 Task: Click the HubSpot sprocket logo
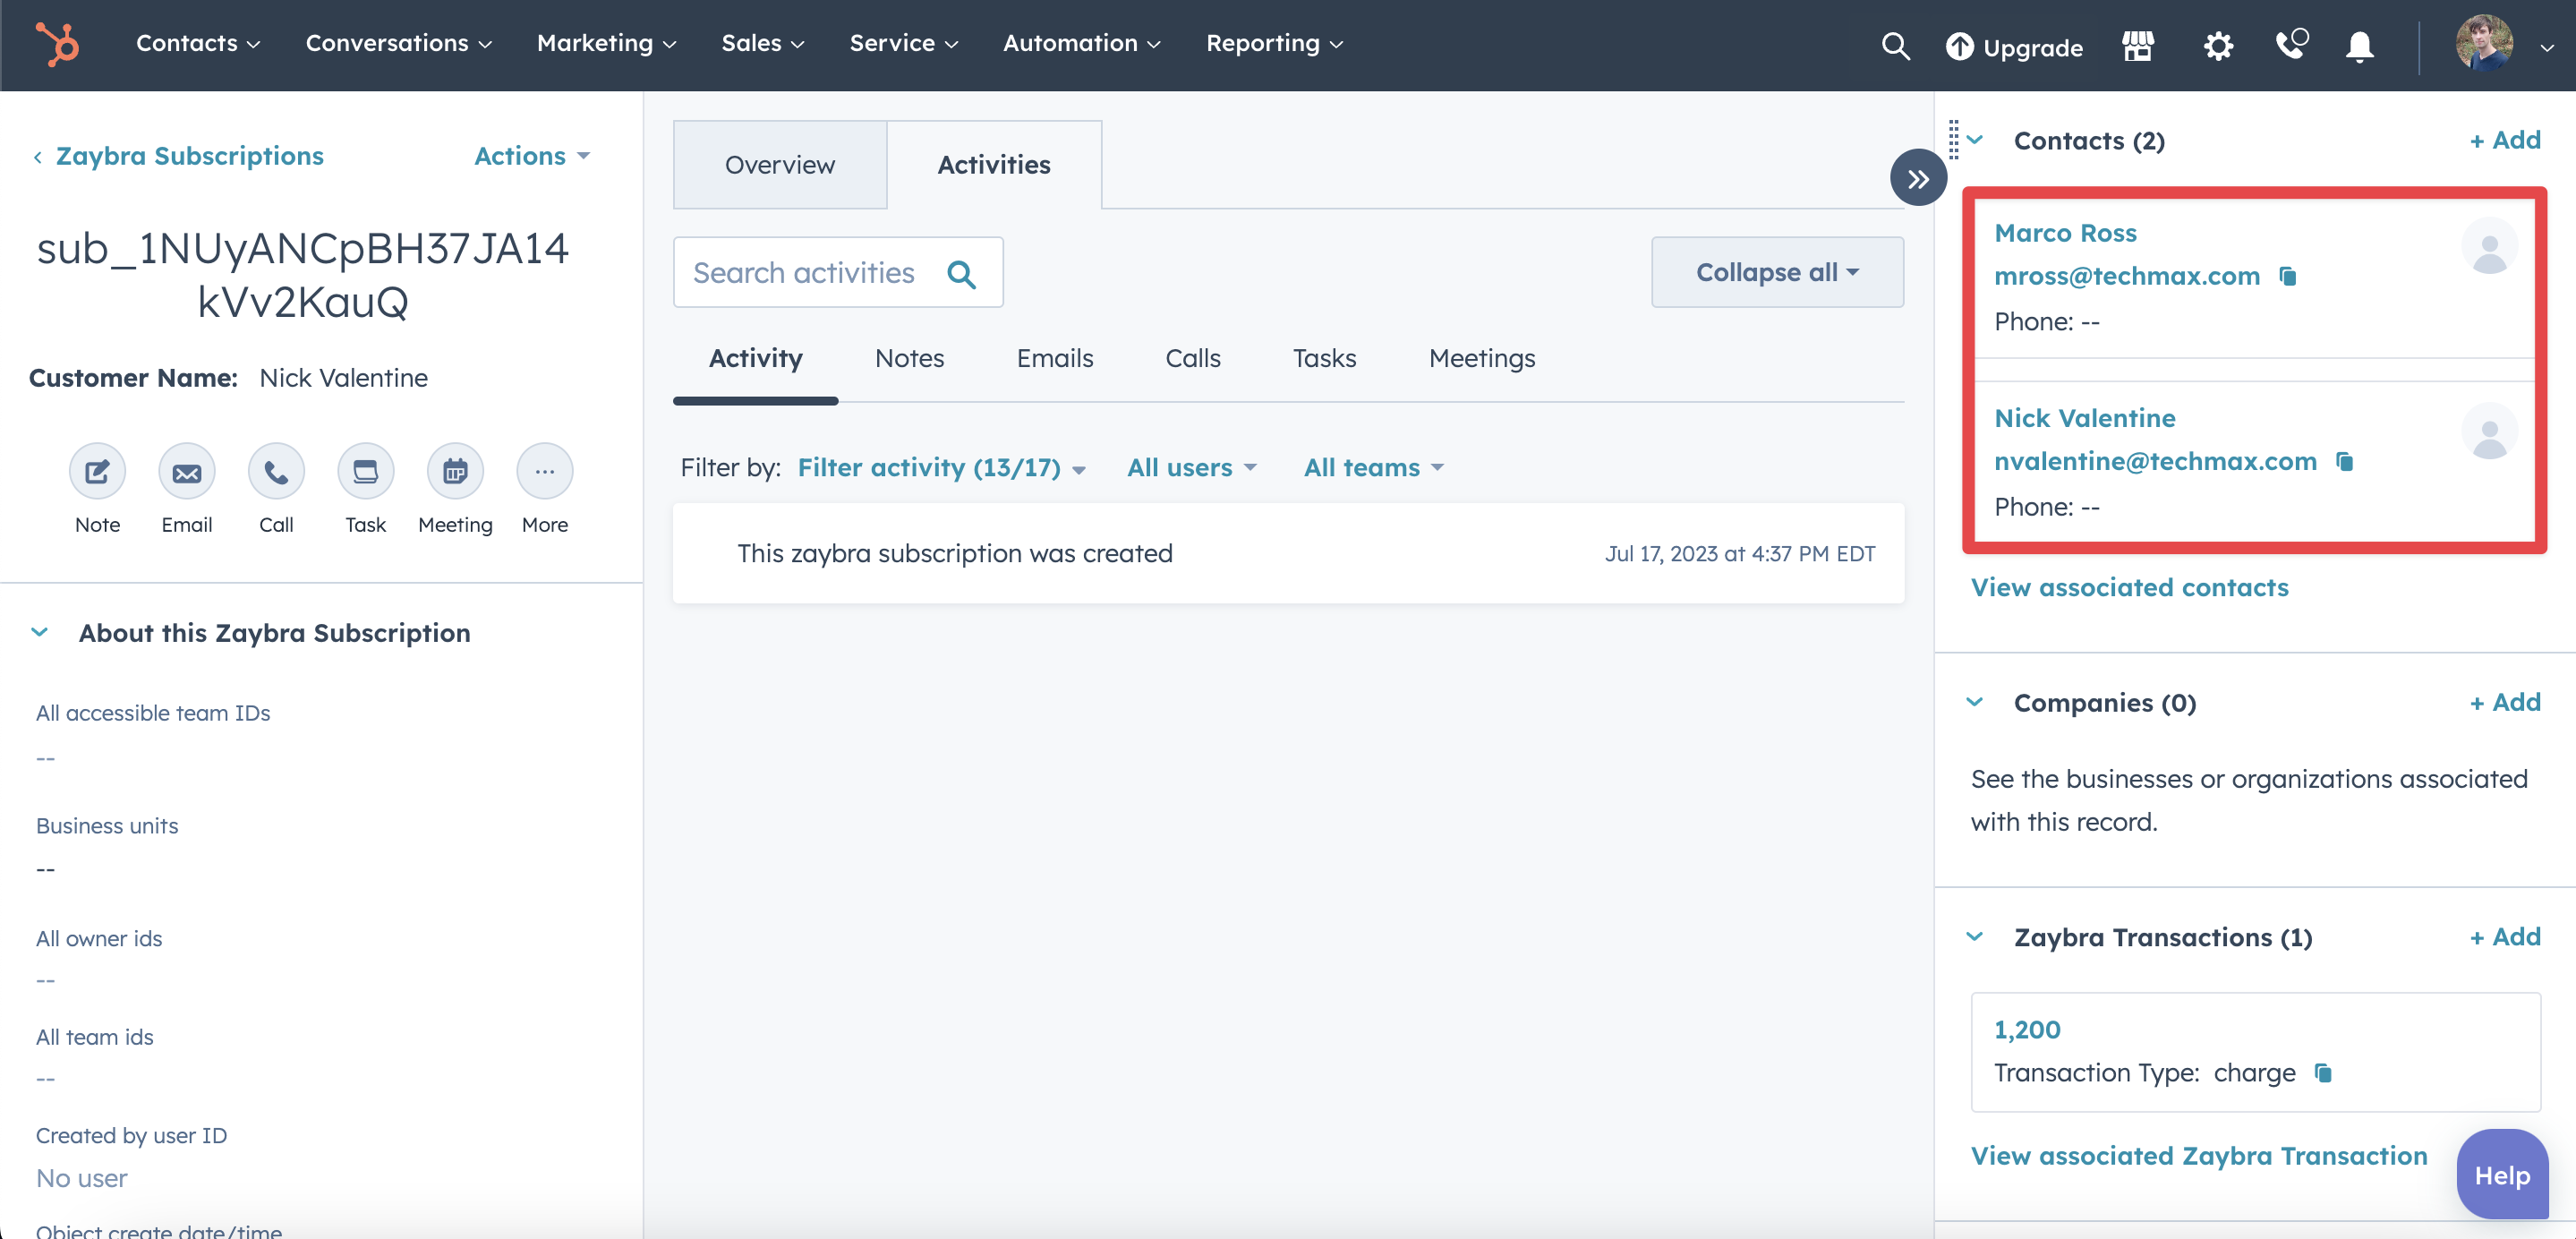tap(57, 44)
